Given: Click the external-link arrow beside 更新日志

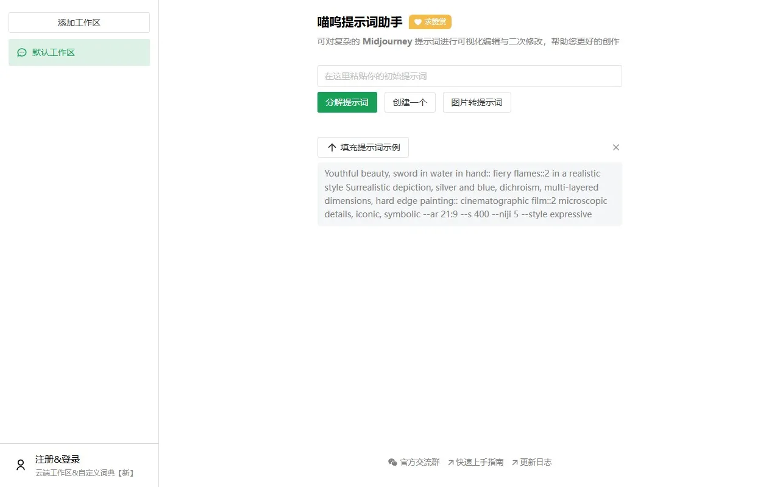Looking at the screenshot, I should pyautogui.click(x=515, y=462).
